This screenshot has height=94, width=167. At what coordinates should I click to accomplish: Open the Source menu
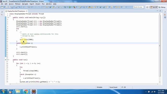pos(11,4)
